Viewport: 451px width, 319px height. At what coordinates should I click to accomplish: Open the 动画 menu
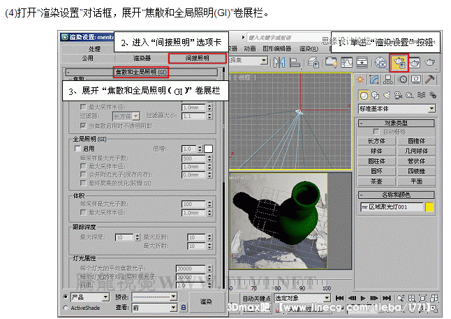pos(250,49)
